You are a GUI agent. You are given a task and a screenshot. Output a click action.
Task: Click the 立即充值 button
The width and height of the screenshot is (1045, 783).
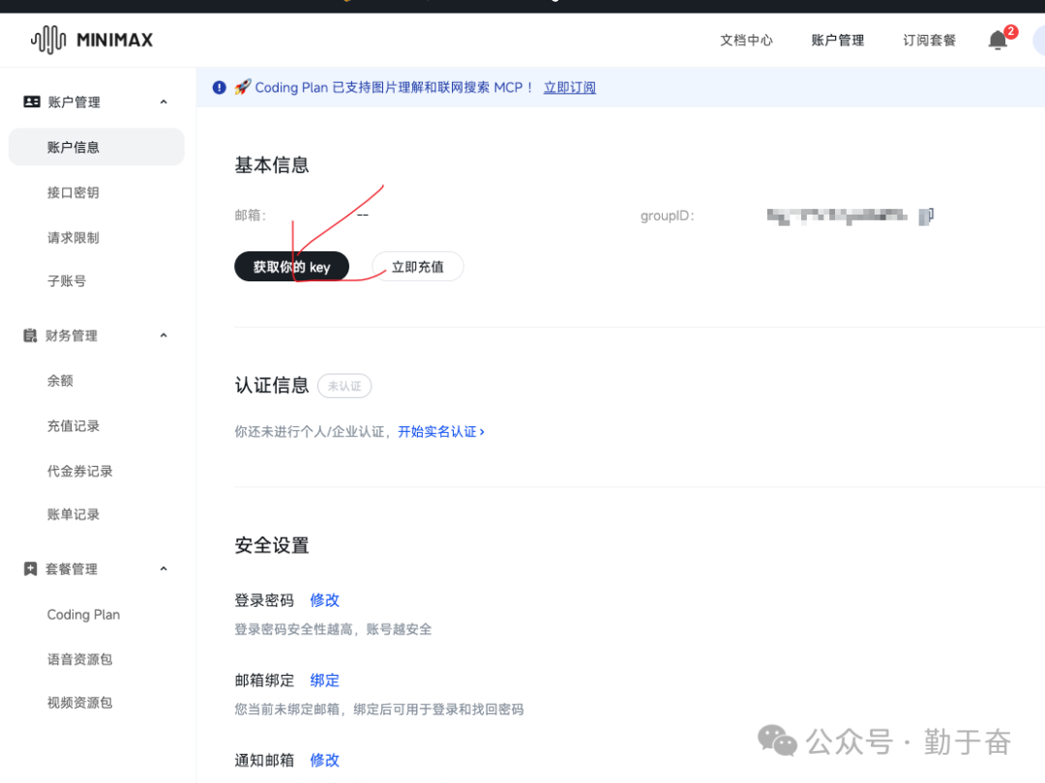(x=417, y=266)
